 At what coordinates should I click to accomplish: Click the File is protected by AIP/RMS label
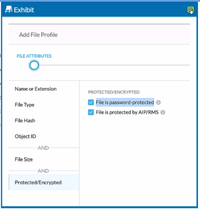127,112
